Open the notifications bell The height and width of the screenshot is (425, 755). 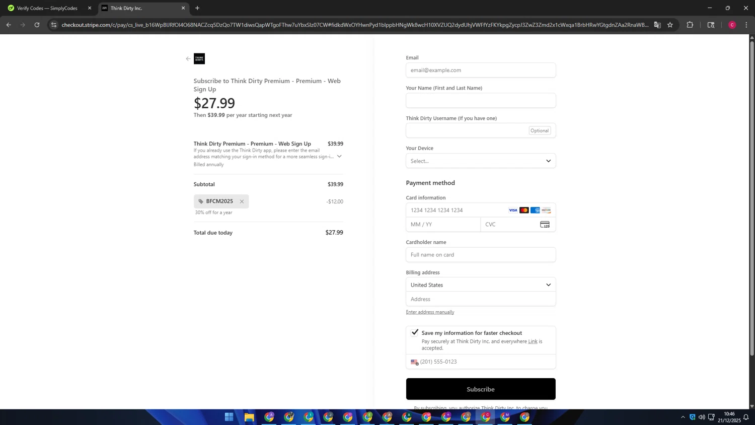746,417
